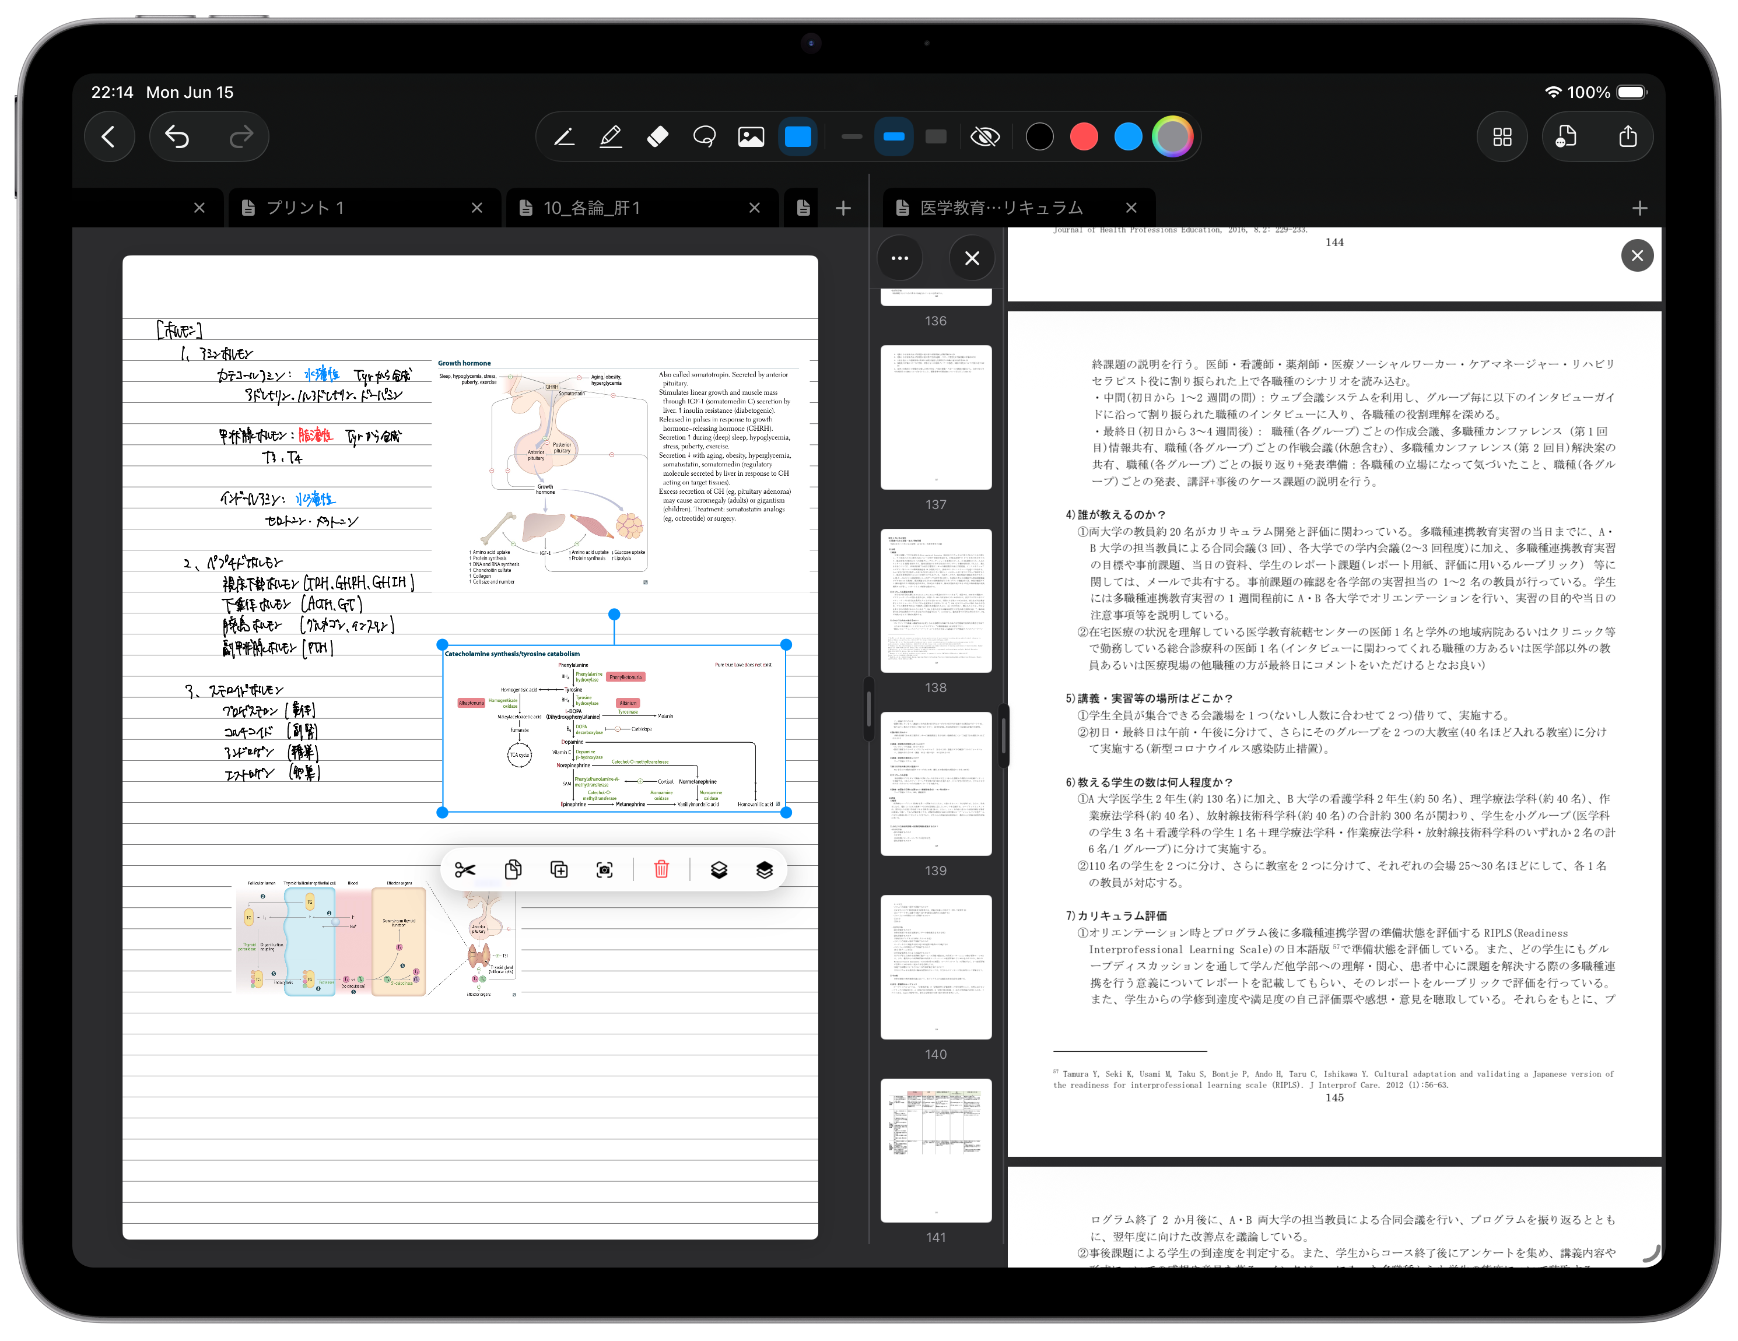Viewport: 1738px width, 1341px height.
Task: Close the leftmost untitled tab
Action: click(199, 208)
